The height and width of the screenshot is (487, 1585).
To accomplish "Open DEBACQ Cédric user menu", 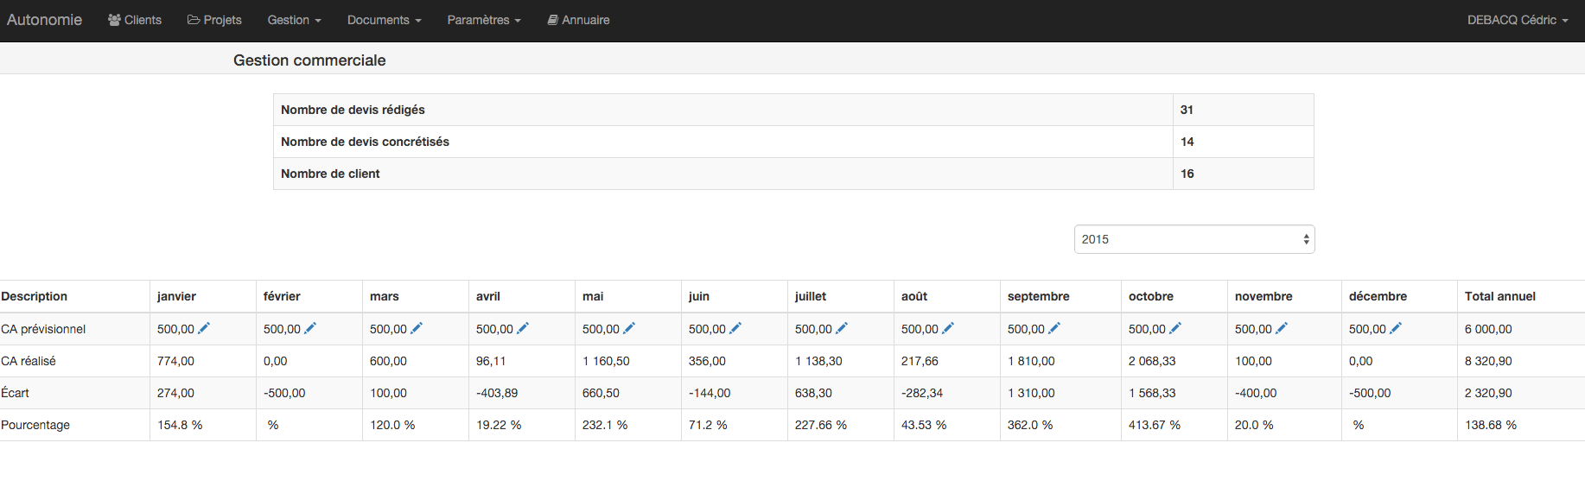I will click(1518, 20).
